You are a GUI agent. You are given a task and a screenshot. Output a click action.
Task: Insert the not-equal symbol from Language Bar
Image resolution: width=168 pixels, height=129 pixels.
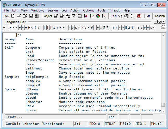[73, 28]
